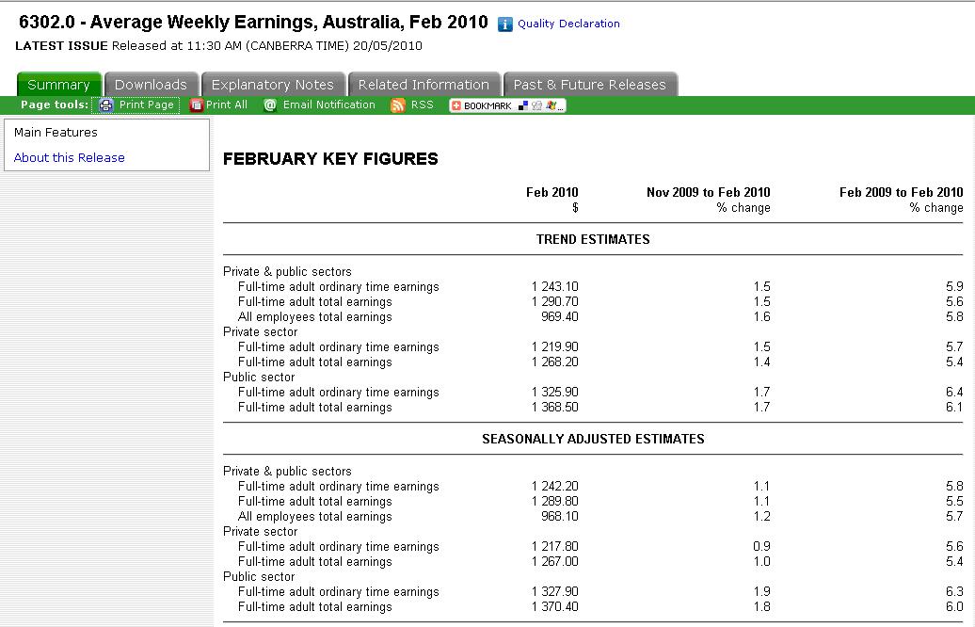Select Main Features in the sidebar
This screenshot has width=975, height=627.
pyautogui.click(x=56, y=133)
